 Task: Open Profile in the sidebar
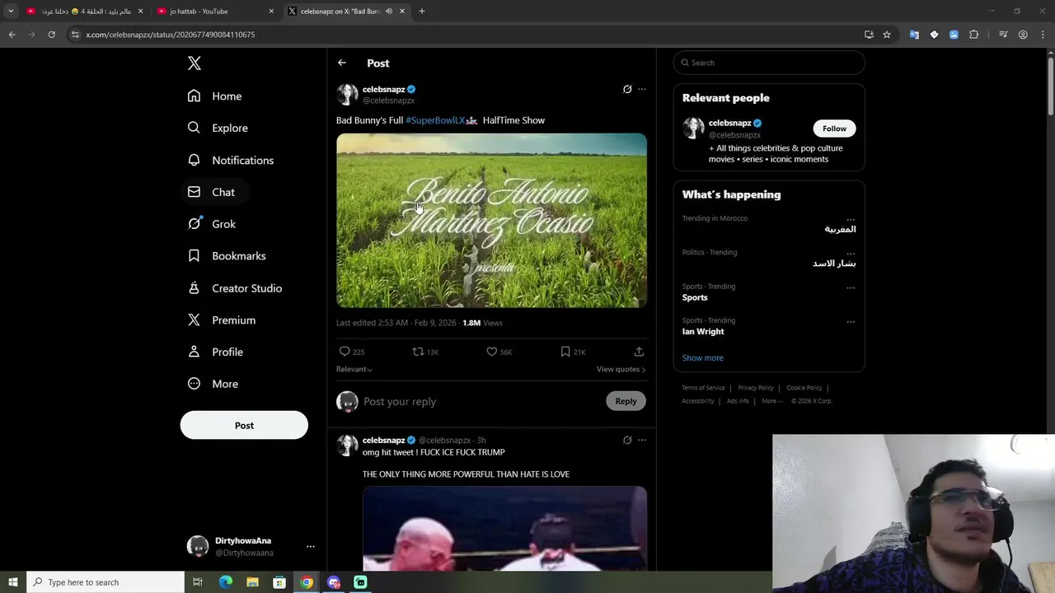[x=215, y=352]
